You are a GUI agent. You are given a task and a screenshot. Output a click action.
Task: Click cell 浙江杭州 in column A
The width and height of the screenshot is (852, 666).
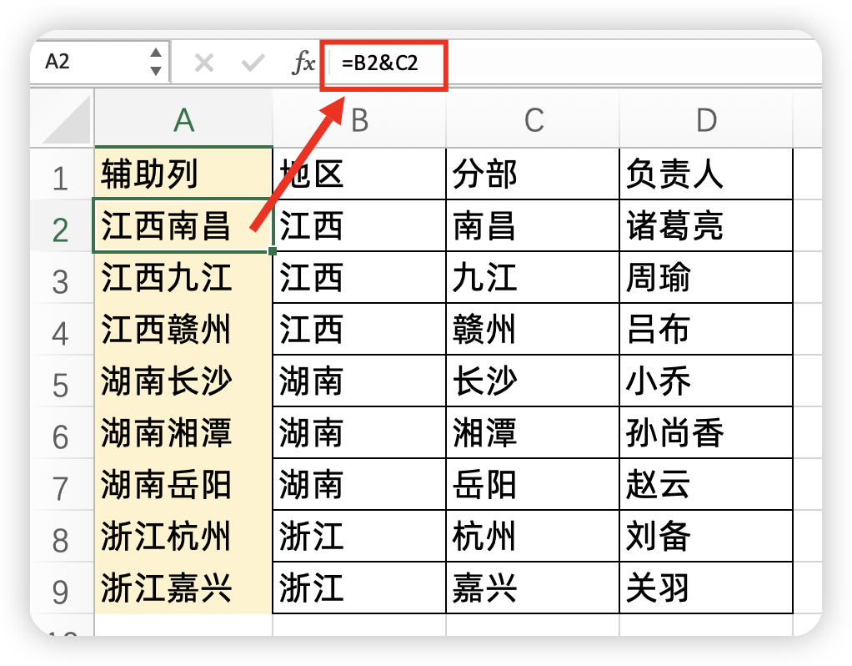[183, 536]
